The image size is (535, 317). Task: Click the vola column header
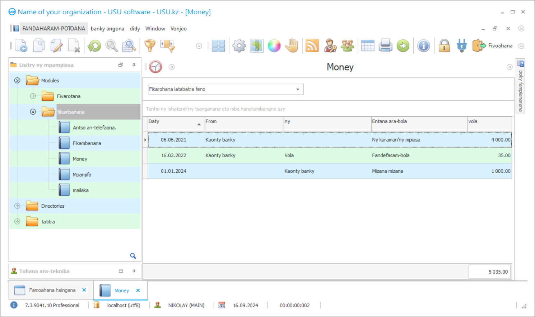pos(489,124)
